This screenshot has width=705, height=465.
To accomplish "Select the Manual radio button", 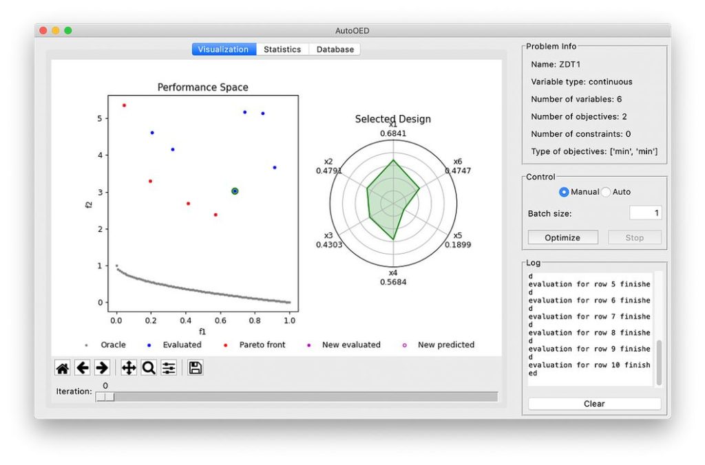I will (564, 192).
